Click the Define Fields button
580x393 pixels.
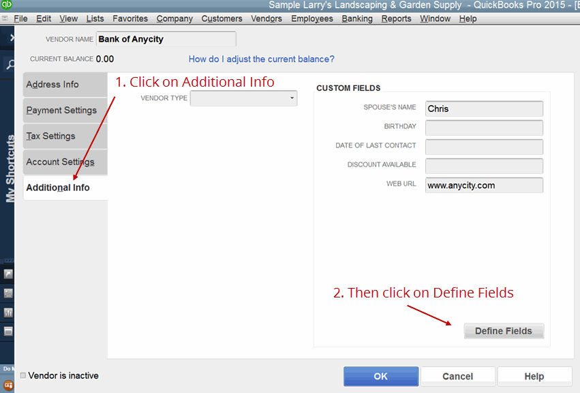click(x=504, y=331)
